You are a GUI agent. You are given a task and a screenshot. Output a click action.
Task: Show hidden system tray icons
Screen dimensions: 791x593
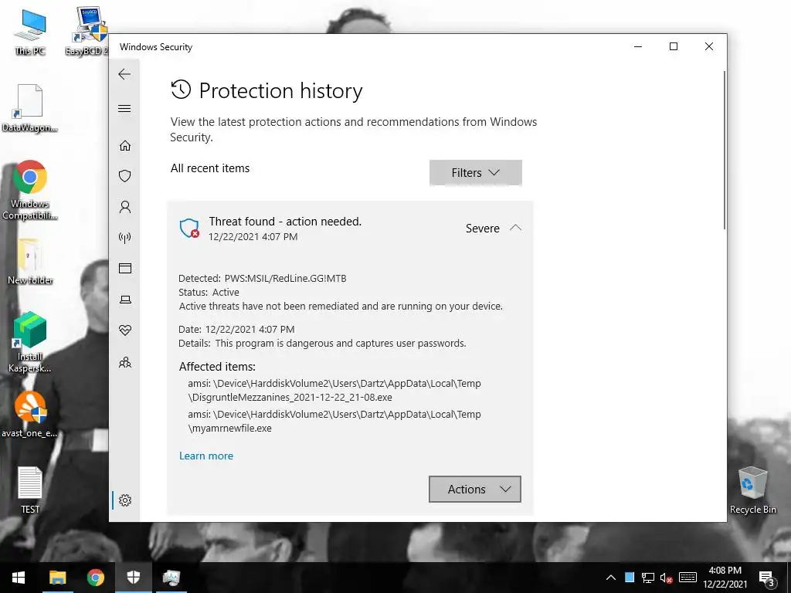(x=610, y=578)
